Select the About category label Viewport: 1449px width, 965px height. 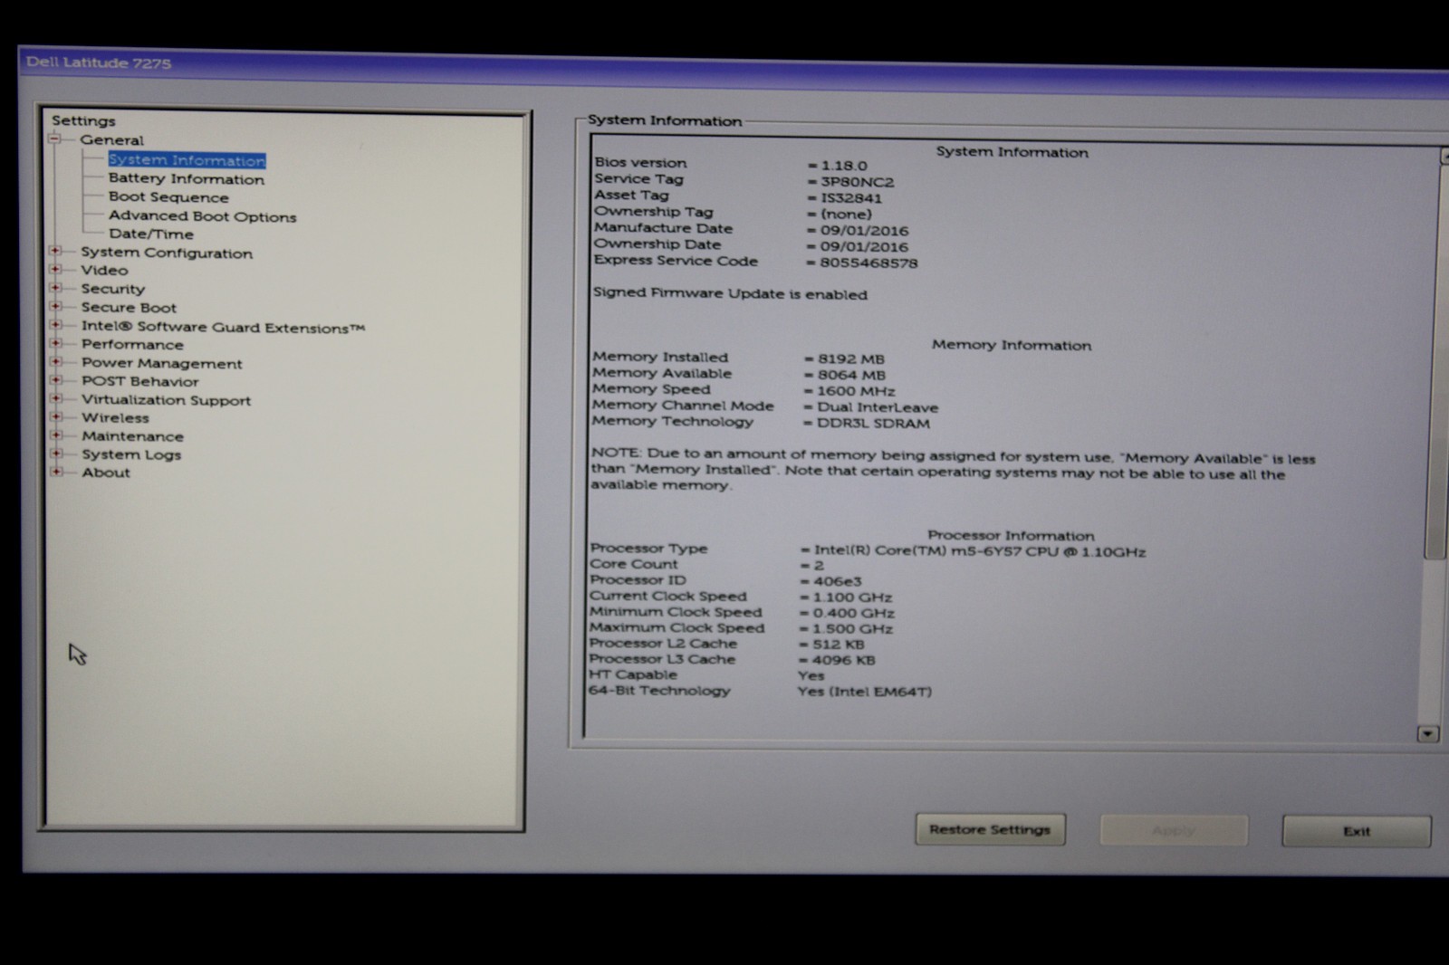[x=105, y=473]
